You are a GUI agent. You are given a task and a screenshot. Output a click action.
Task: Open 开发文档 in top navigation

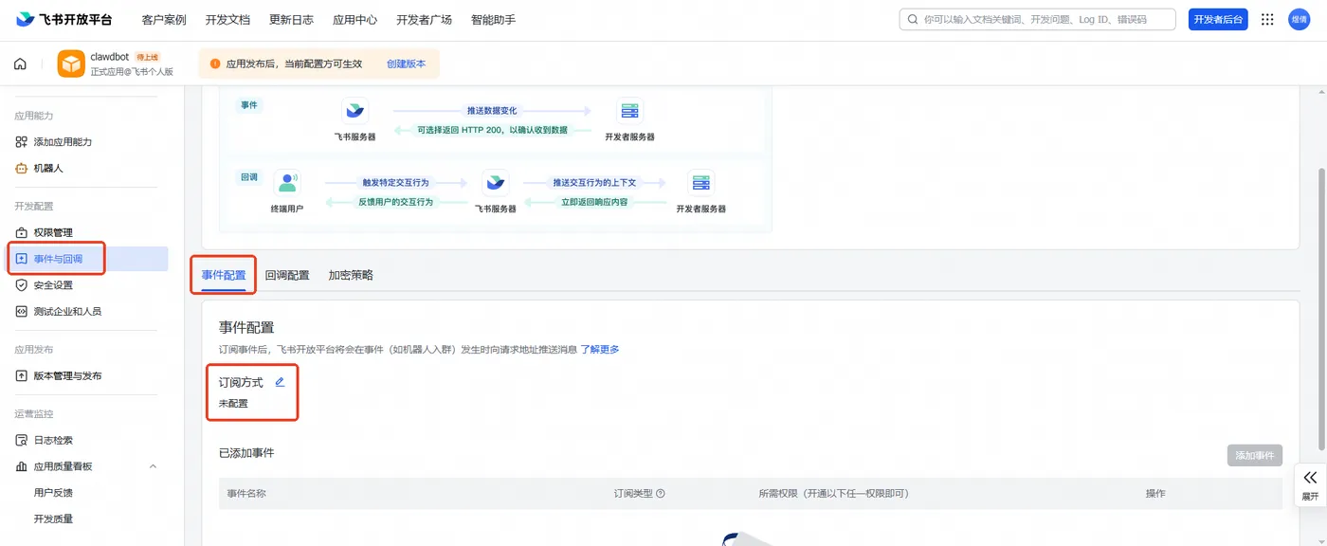227,20
